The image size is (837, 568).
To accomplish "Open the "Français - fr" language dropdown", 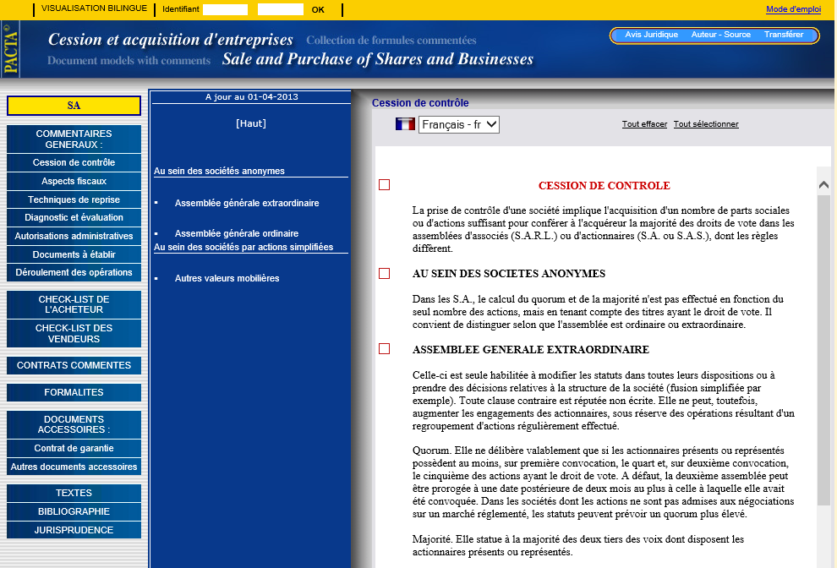I will pyautogui.click(x=461, y=123).
